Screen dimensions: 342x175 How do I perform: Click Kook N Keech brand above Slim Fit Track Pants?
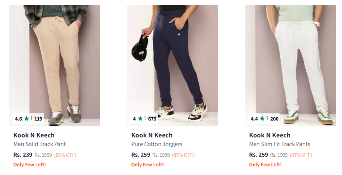[269, 135]
